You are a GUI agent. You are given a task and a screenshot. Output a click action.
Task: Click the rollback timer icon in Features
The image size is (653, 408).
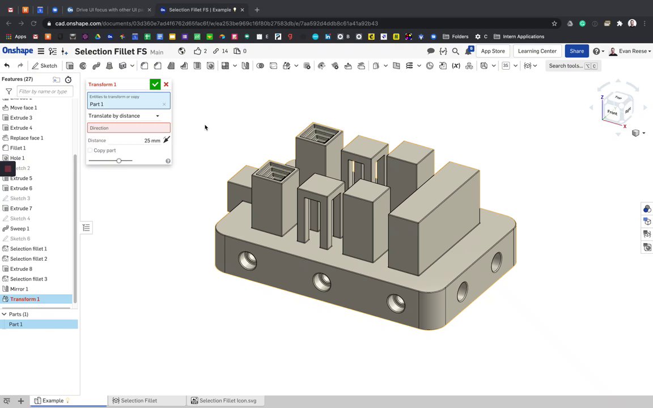(x=68, y=79)
